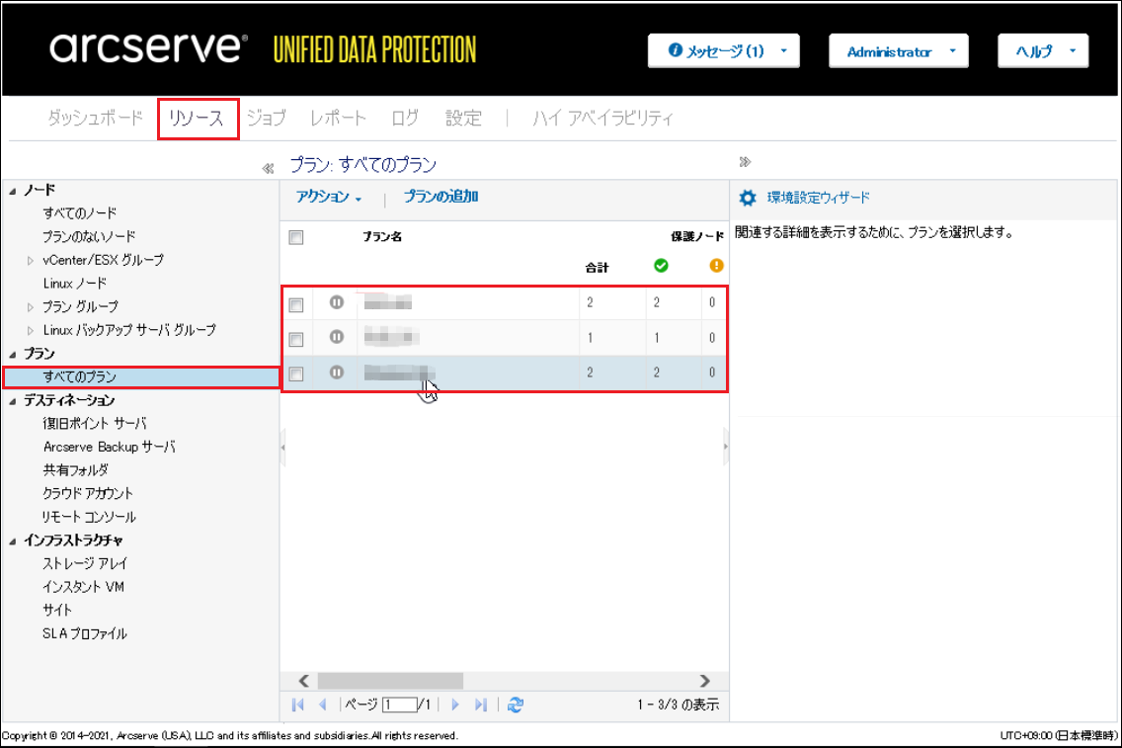
Task: Collapse the ノード section
Action: tap(12, 191)
